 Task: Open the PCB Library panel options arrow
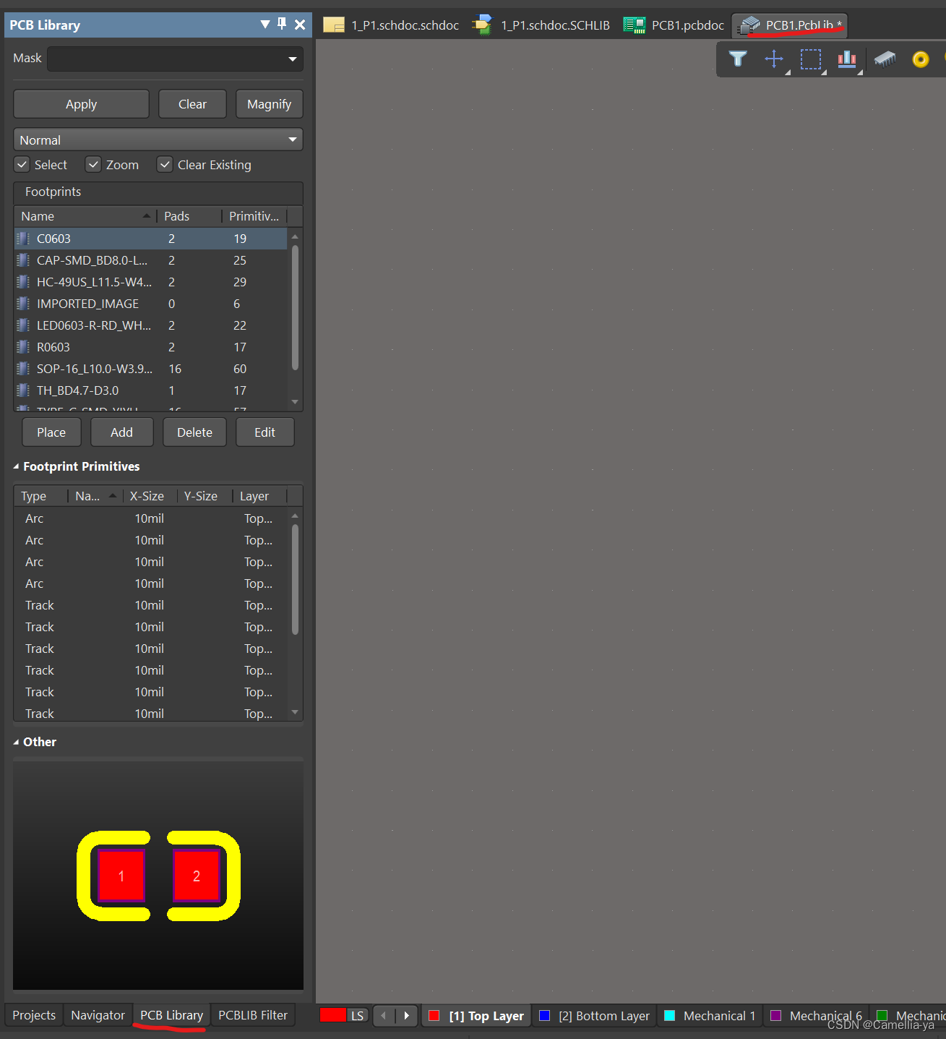click(x=265, y=25)
